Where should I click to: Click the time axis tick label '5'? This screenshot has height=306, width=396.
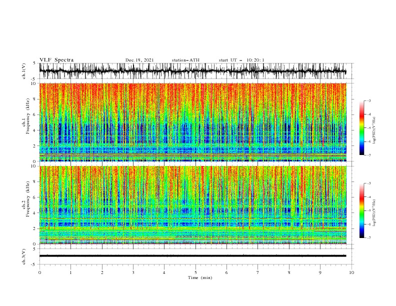[195, 272]
